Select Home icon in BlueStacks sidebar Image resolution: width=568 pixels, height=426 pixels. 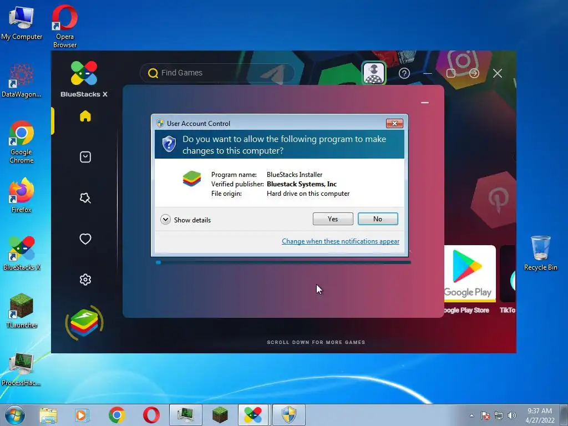[x=85, y=116]
